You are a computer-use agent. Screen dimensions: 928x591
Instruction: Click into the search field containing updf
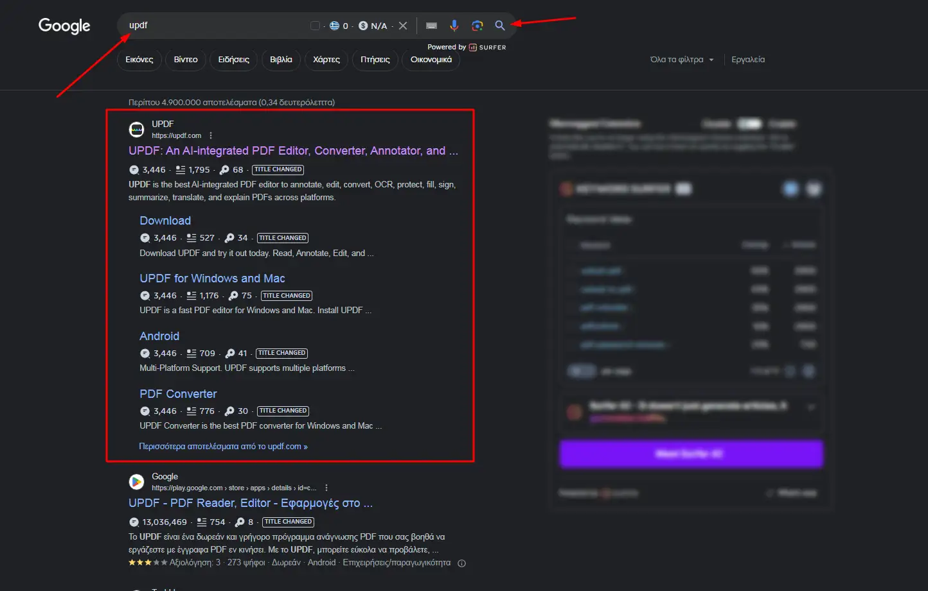click(212, 26)
